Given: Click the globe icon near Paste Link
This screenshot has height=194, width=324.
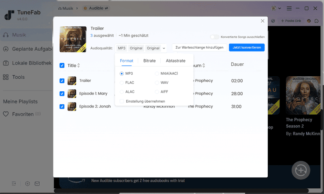Looking at the screenshot, I should [273, 21].
